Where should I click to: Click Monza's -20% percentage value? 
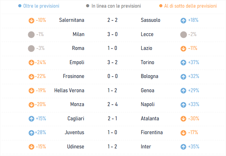point(40,104)
